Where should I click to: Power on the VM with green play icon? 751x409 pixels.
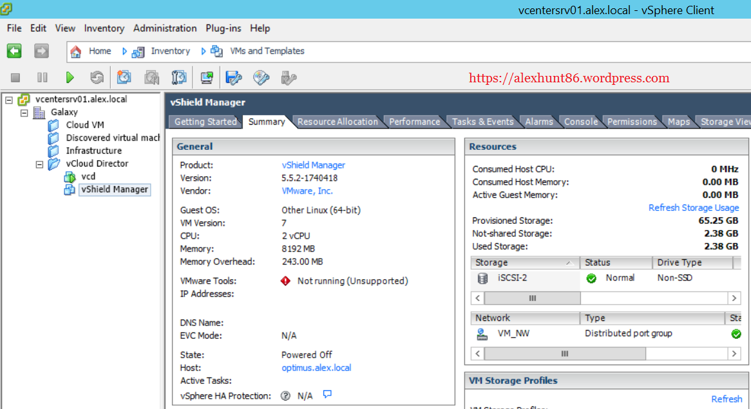pos(70,78)
